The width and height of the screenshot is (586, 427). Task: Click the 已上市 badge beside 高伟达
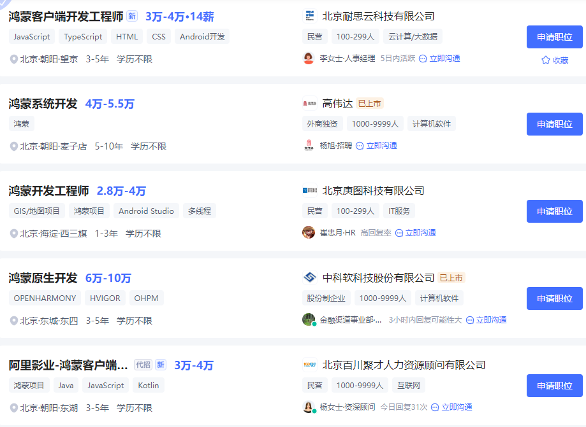[370, 103]
